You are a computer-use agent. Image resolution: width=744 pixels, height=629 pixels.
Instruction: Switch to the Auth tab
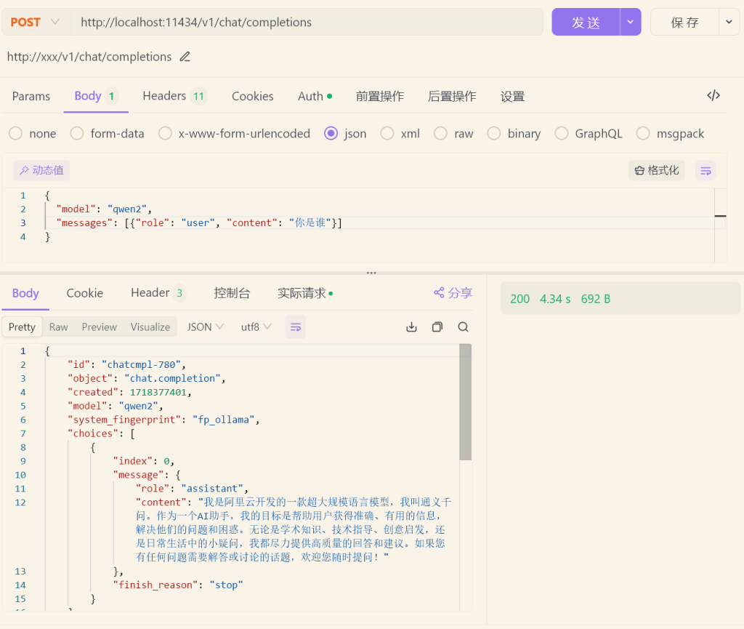pyautogui.click(x=315, y=97)
